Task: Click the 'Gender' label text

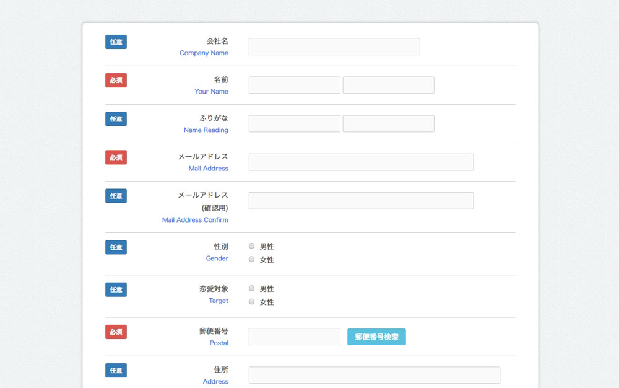Action: (217, 258)
